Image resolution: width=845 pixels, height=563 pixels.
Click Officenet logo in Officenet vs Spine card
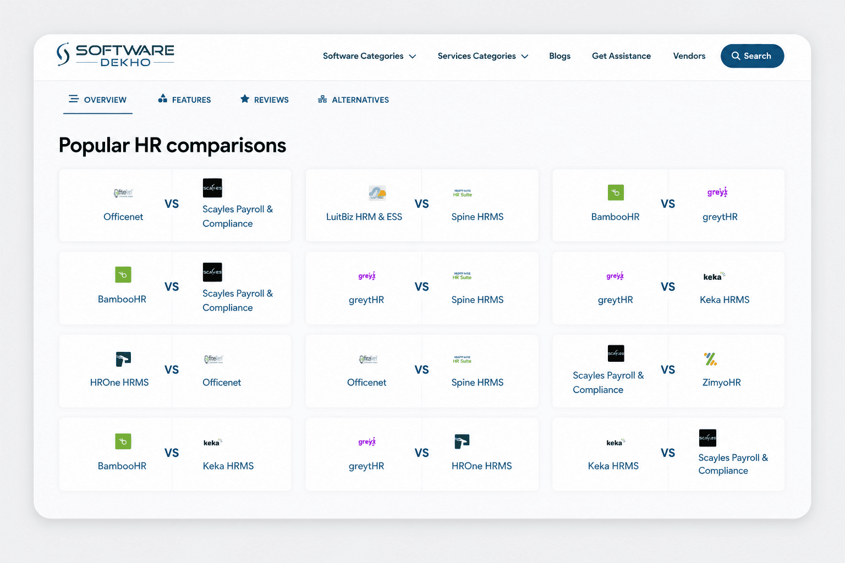pyautogui.click(x=369, y=359)
